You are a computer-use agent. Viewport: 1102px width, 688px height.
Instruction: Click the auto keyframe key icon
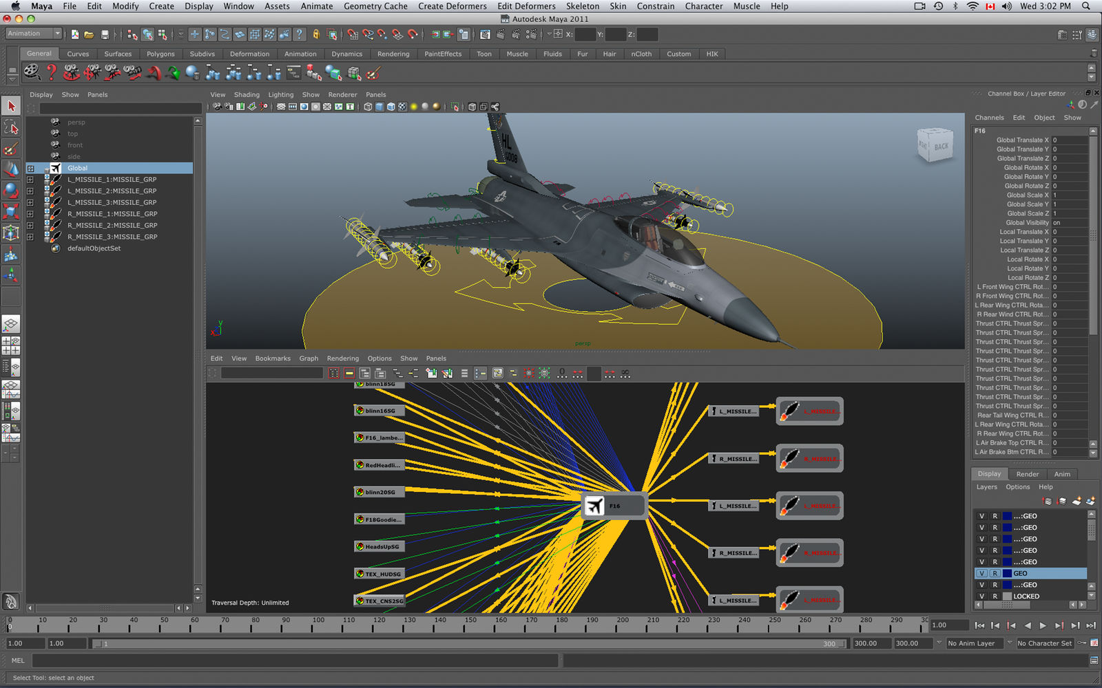(1082, 643)
